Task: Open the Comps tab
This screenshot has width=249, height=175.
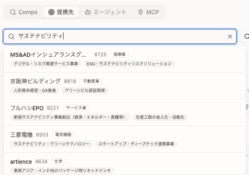Action: tap(24, 12)
